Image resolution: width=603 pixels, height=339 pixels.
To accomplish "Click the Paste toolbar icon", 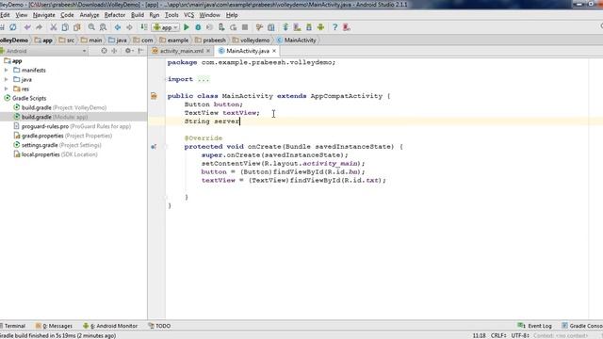I will tap(77, 27).
